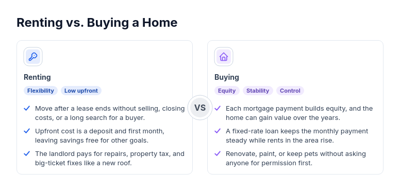The height and width of the screenshot is (191, 400).
Task: Select the Equity tag
Action: (227, 91)
